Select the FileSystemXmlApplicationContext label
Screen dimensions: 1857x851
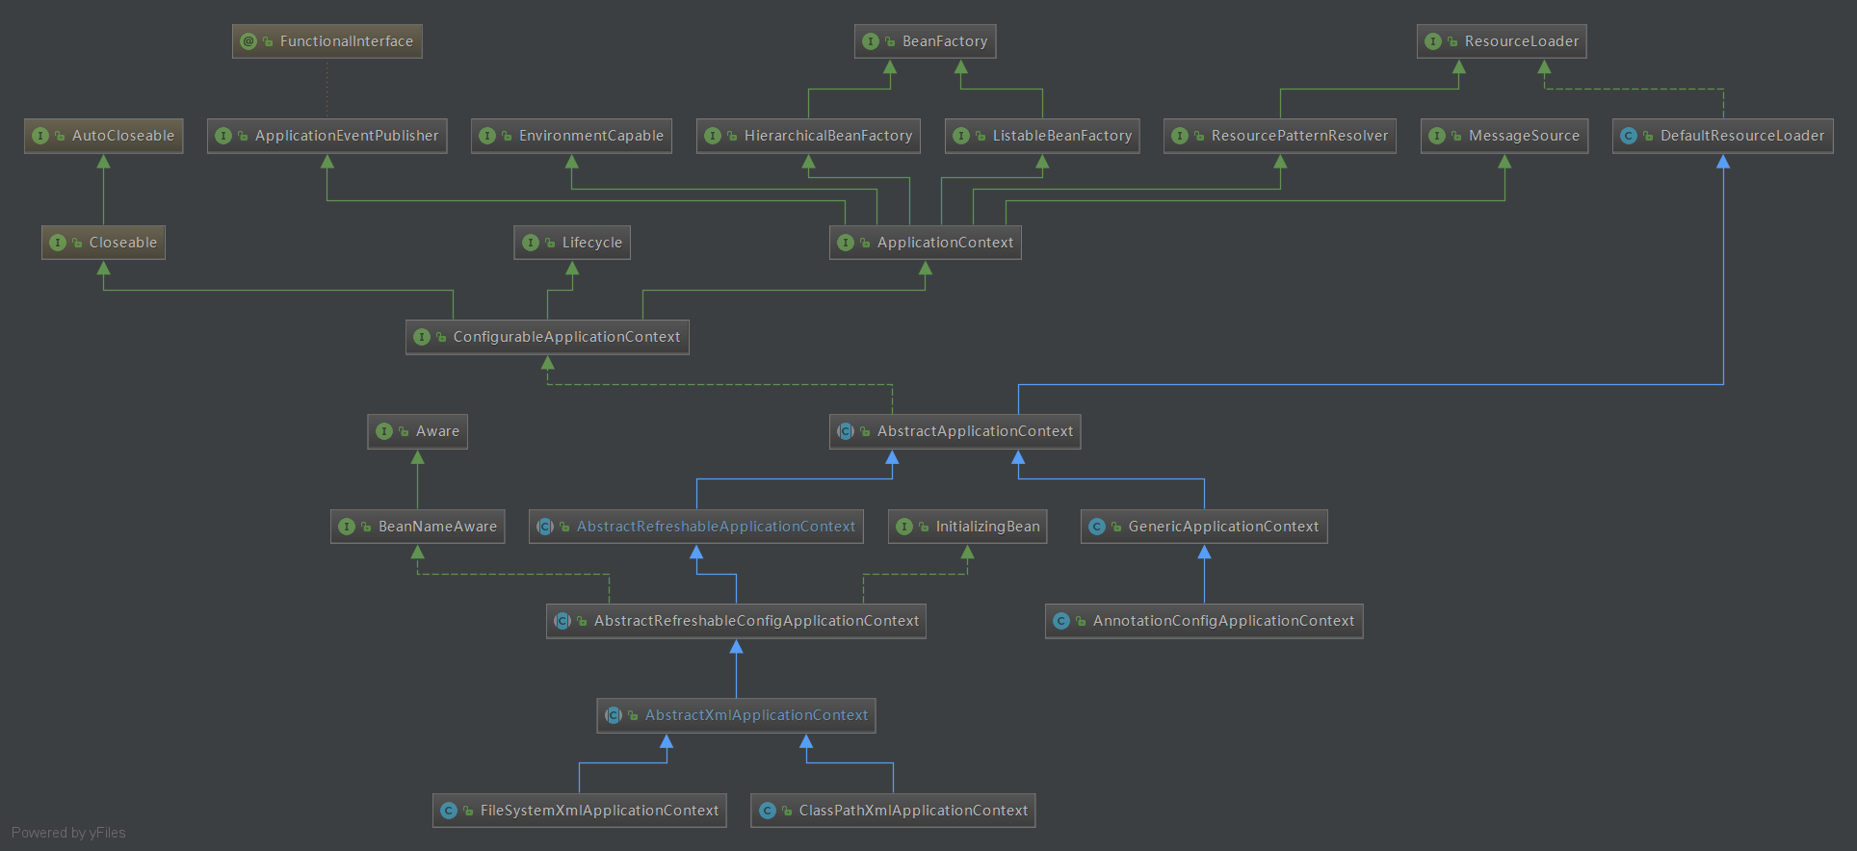600,811
